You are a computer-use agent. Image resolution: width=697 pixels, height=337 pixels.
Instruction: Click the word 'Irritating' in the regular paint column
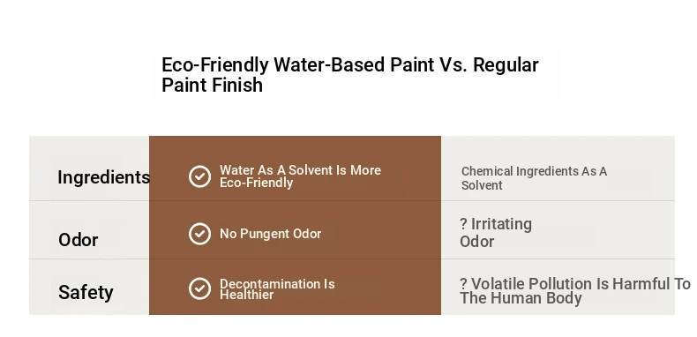tap(501, 224)
